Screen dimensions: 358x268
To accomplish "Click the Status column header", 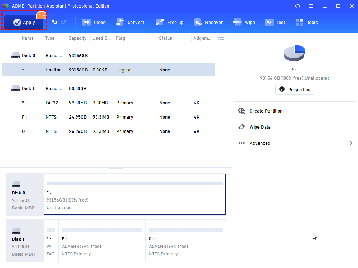I will 165,38.
